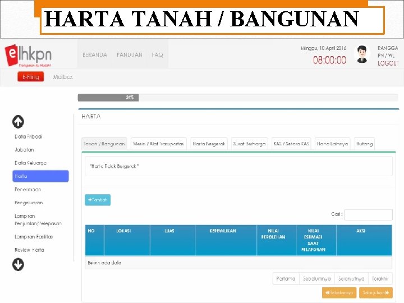Click the Terakhir pagination button

pos(380,278)
